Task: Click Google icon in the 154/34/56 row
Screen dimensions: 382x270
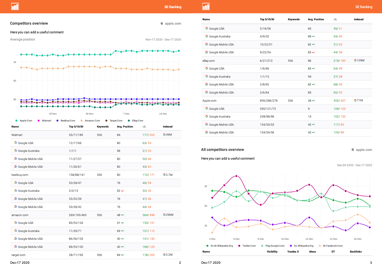Action: (207, 132)
